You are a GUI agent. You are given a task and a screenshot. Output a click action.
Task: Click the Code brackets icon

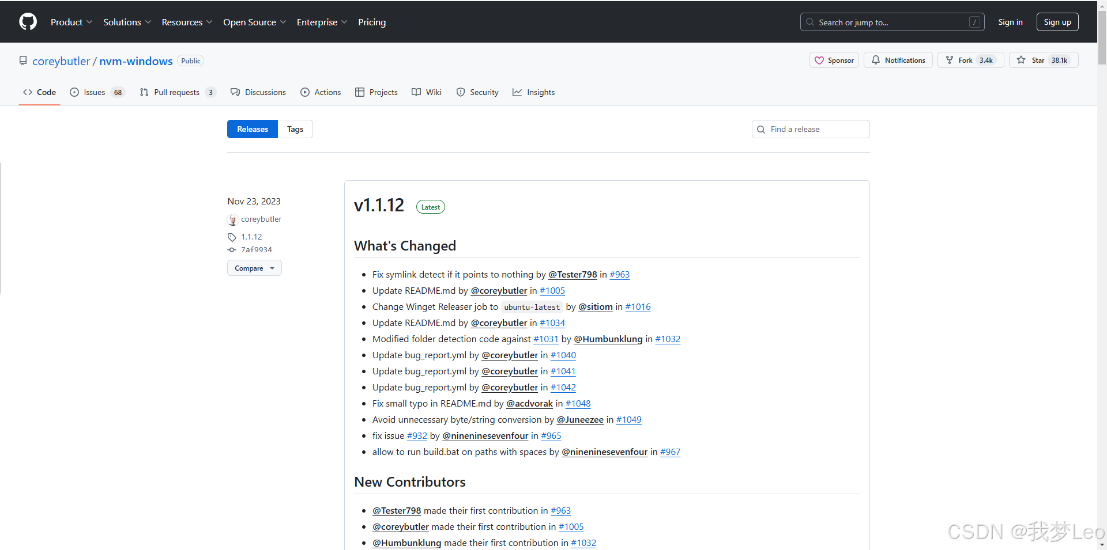(28, 92)
